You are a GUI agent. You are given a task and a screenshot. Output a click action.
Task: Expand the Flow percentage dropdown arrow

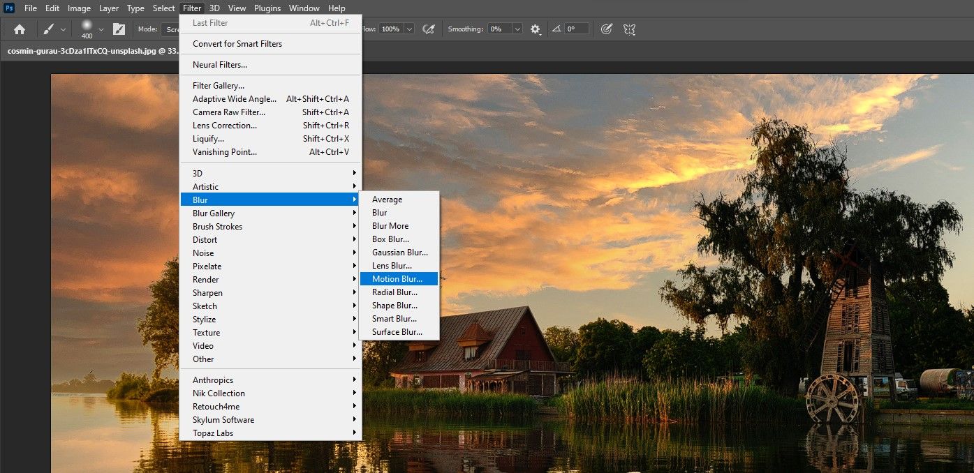tap(409, 29)
